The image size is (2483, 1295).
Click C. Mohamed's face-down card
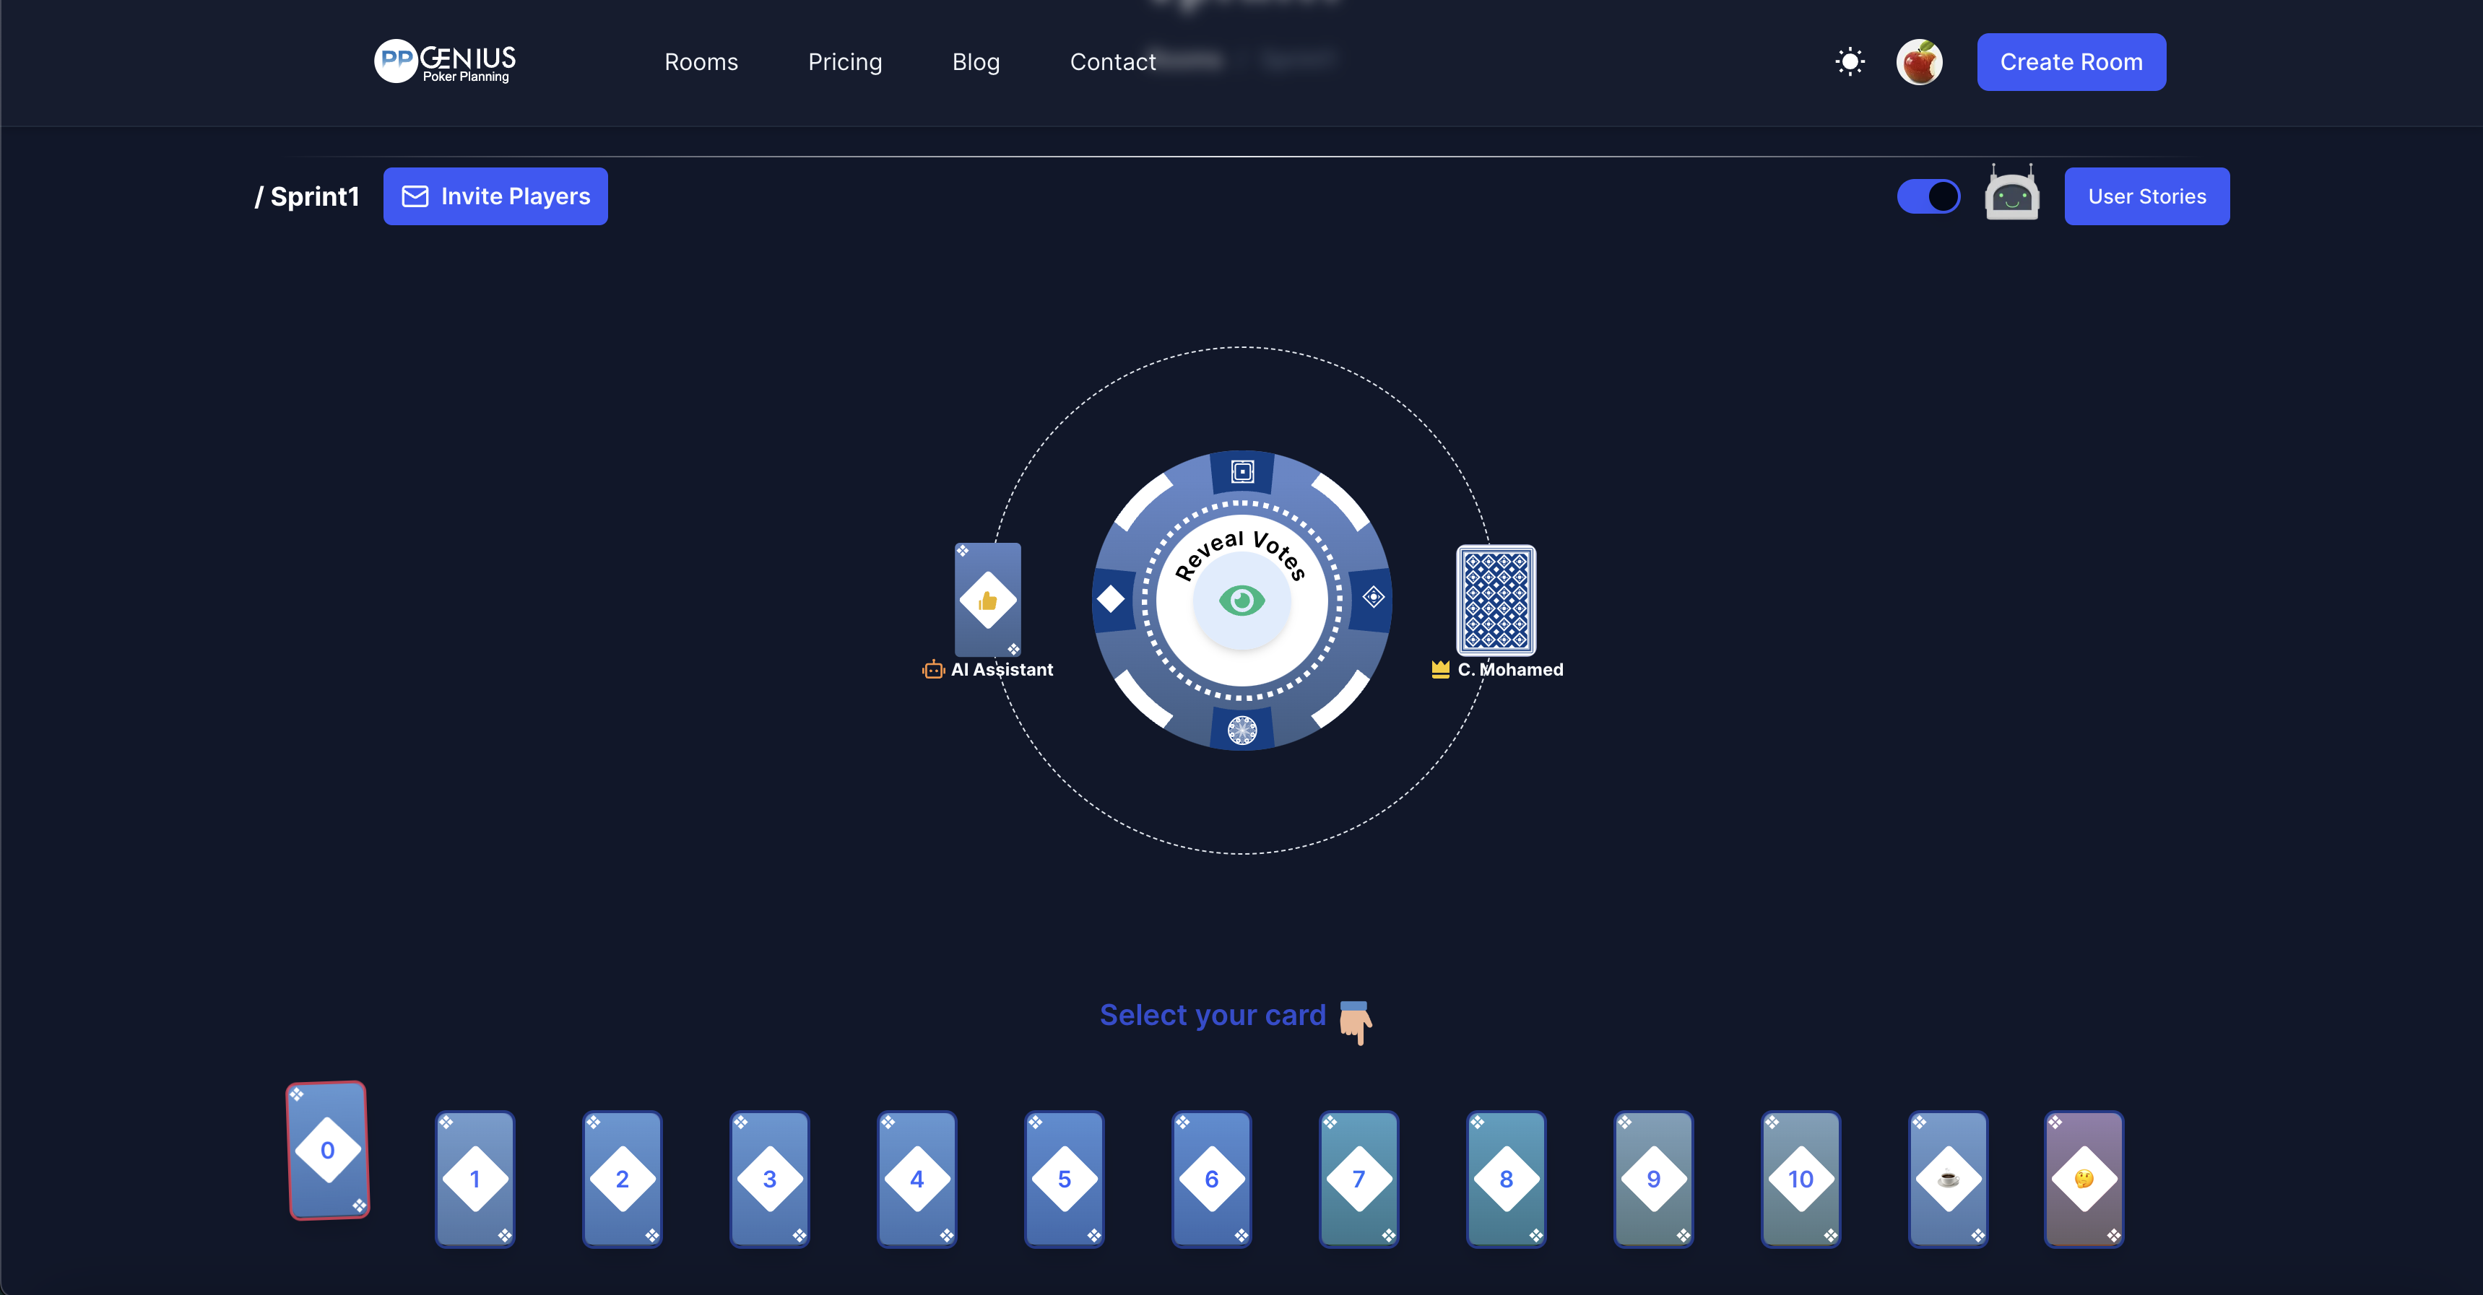(1496, 599)
